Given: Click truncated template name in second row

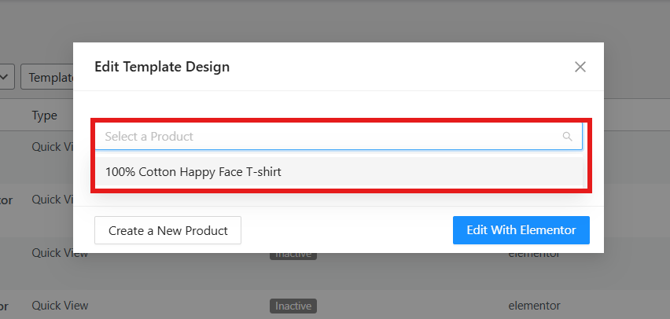Looking at the screenshot, I should tap(6, 200).
